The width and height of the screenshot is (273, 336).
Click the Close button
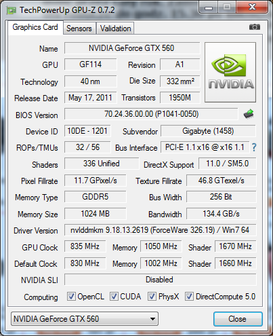[x=238, y=319]
